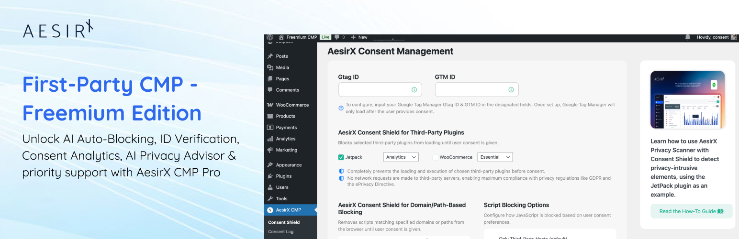Click the Products box icon in sidebar

(x=270, y=116)
